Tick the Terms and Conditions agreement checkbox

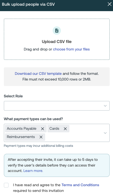[6, 185]
